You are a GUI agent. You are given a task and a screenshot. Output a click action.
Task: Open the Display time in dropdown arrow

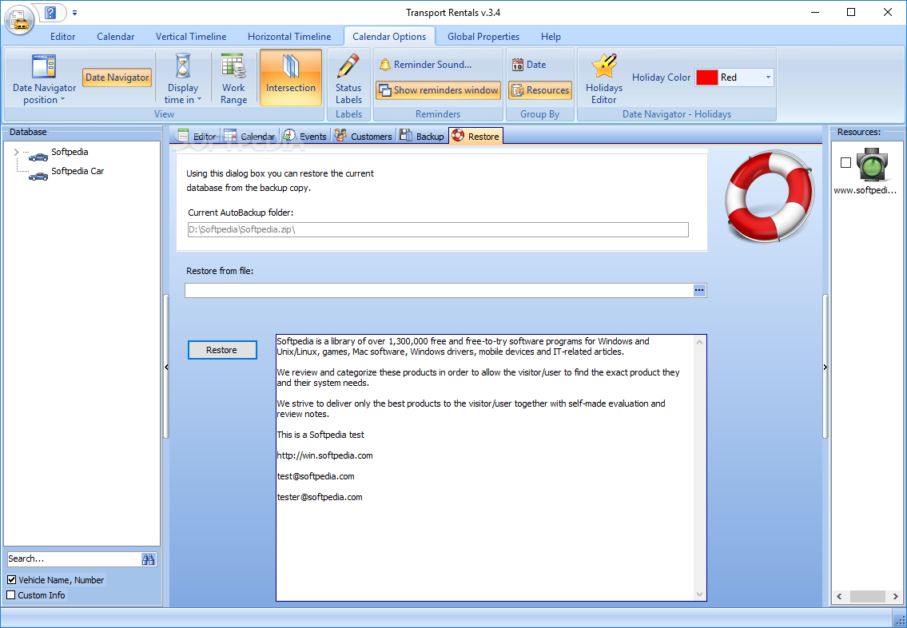[199, 100]
